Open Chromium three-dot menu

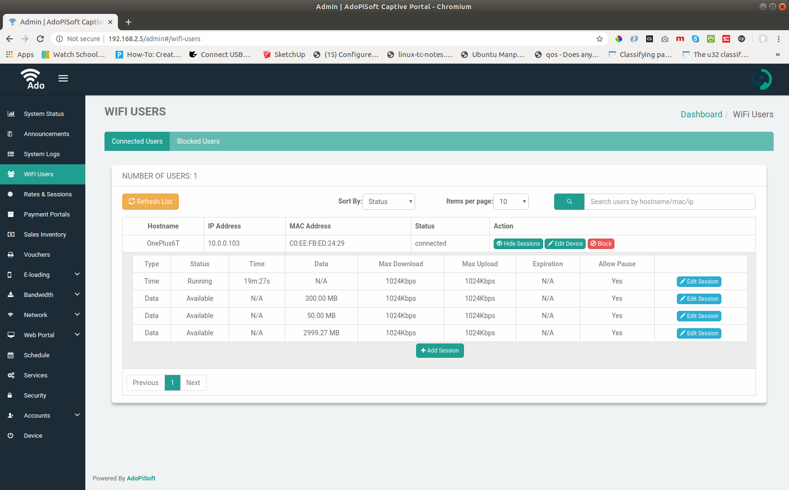pyautogui.click(x=778, y=39)
